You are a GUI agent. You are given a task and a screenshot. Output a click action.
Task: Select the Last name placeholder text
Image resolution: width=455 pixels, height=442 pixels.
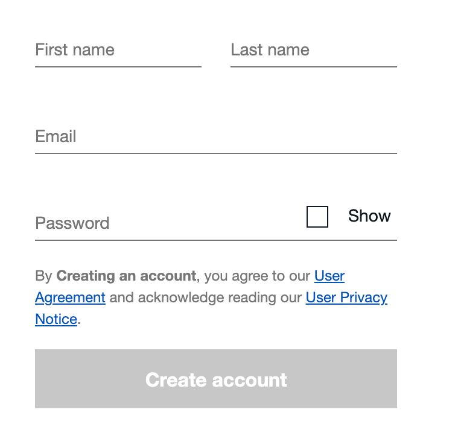[270, 50]
